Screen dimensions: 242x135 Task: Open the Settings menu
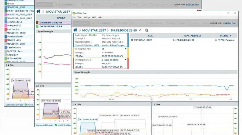86,17
